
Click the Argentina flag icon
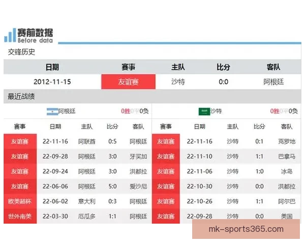52,111
